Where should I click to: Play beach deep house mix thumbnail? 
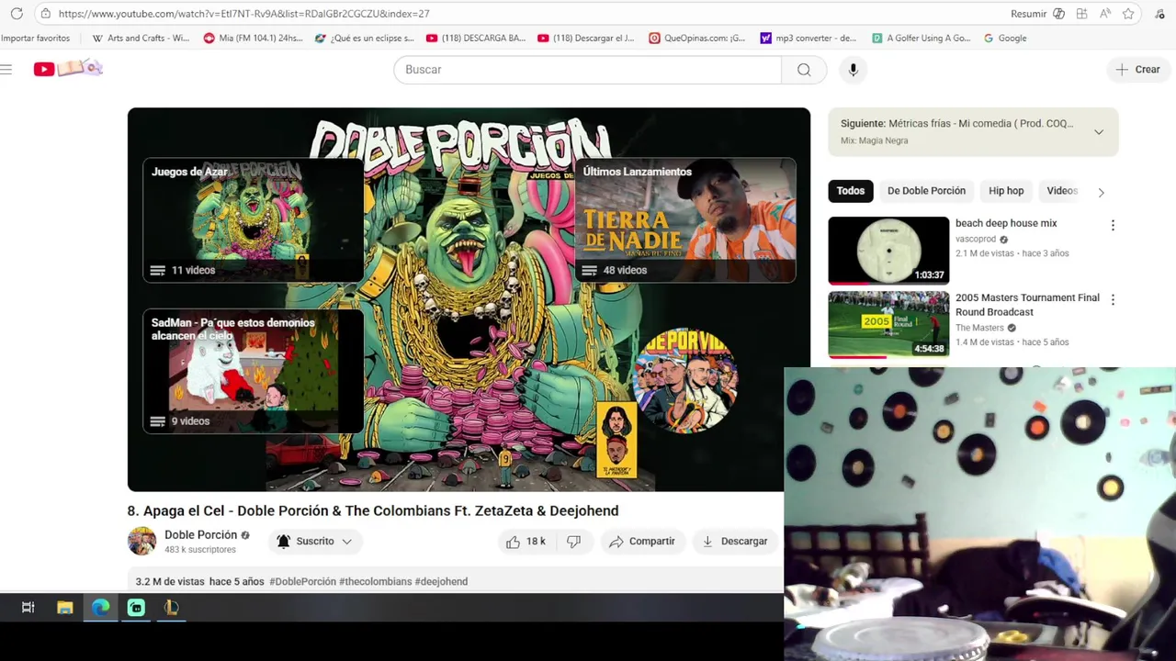[x=888, y=250]
